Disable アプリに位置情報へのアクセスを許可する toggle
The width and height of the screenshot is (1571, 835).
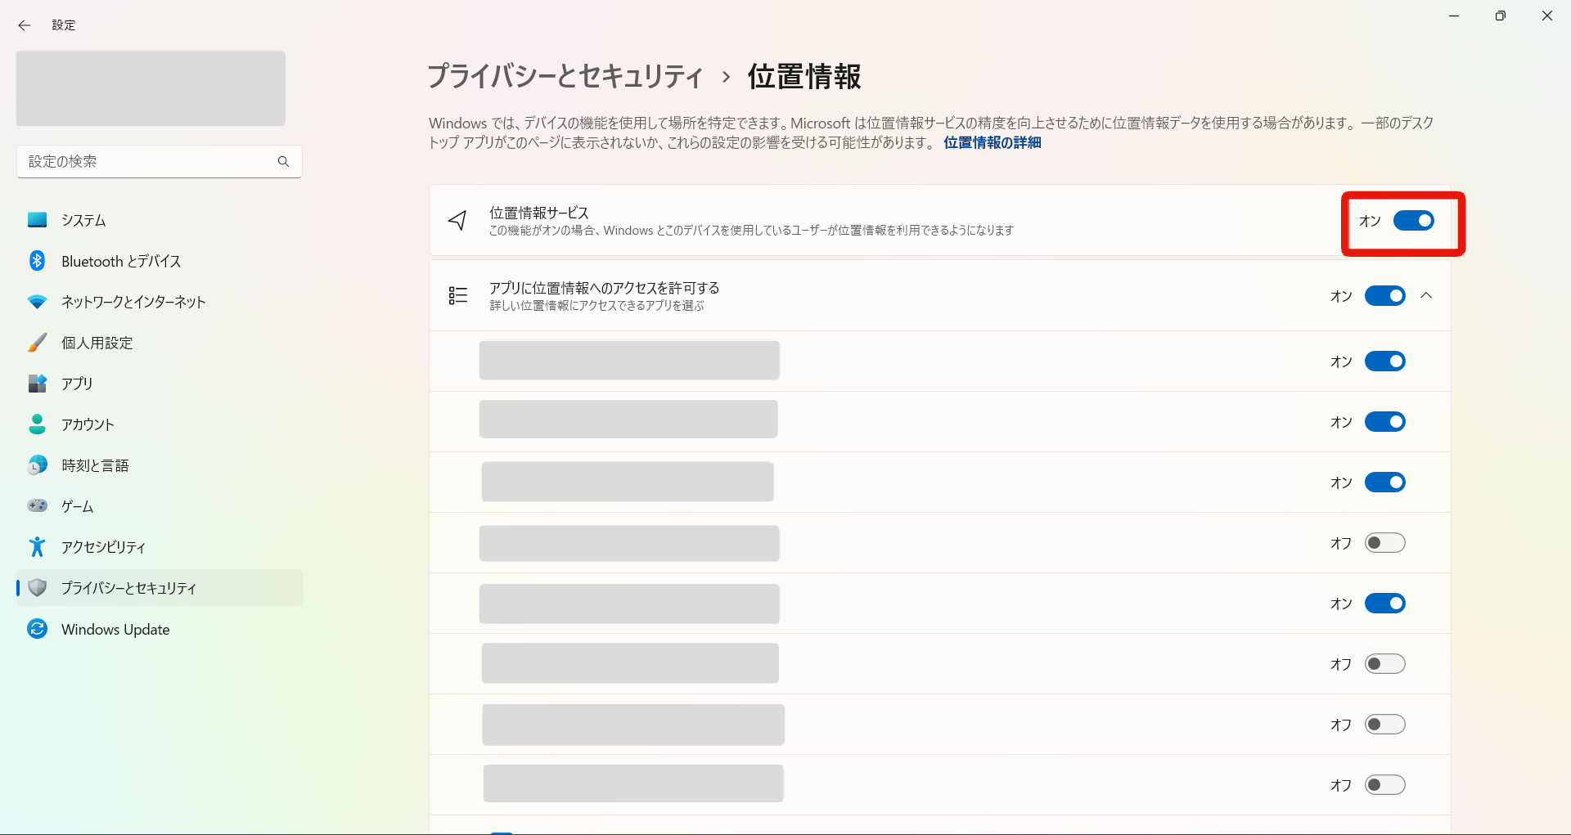pyautogui.click(x=1384, y=296)
